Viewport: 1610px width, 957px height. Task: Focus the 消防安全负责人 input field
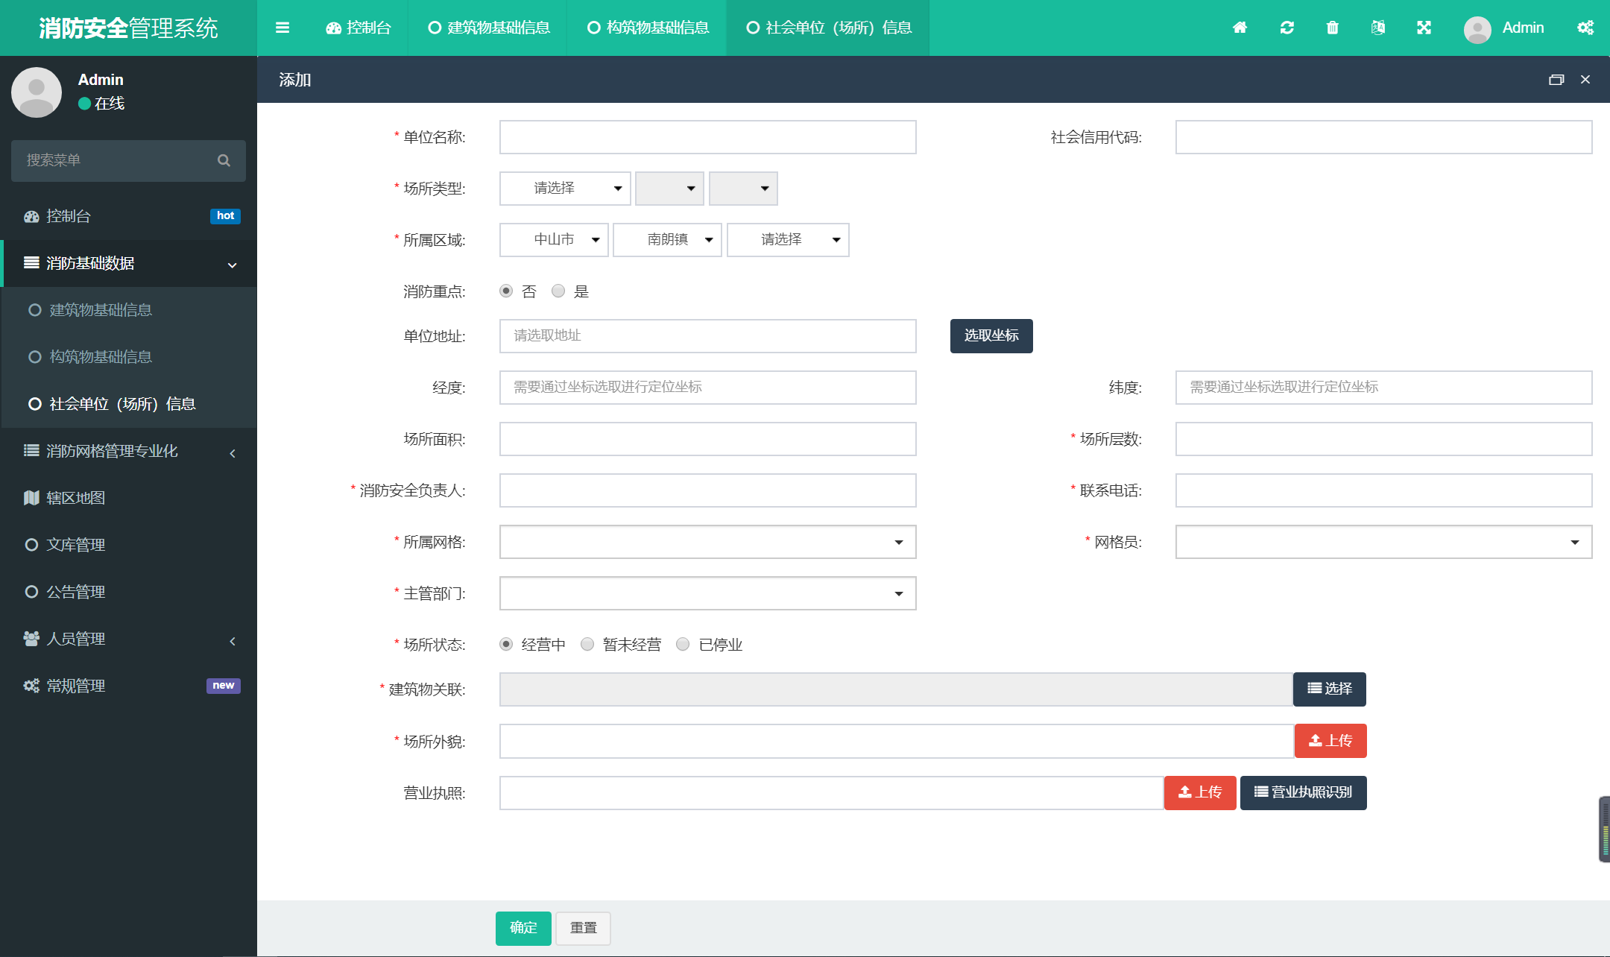pos(707,490)
